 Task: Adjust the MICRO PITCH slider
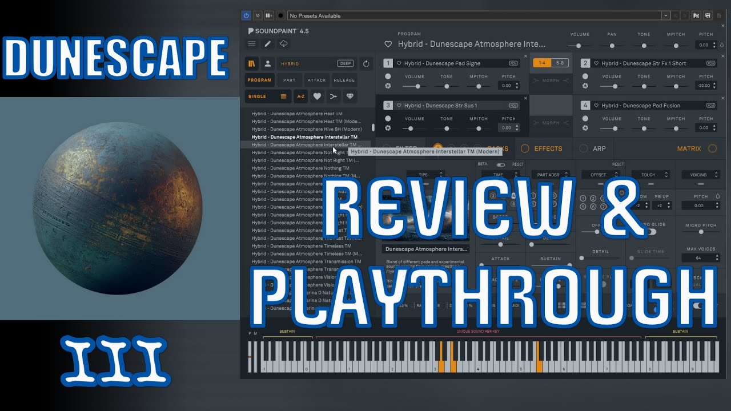pyautogui.click(x=701, y=232)
